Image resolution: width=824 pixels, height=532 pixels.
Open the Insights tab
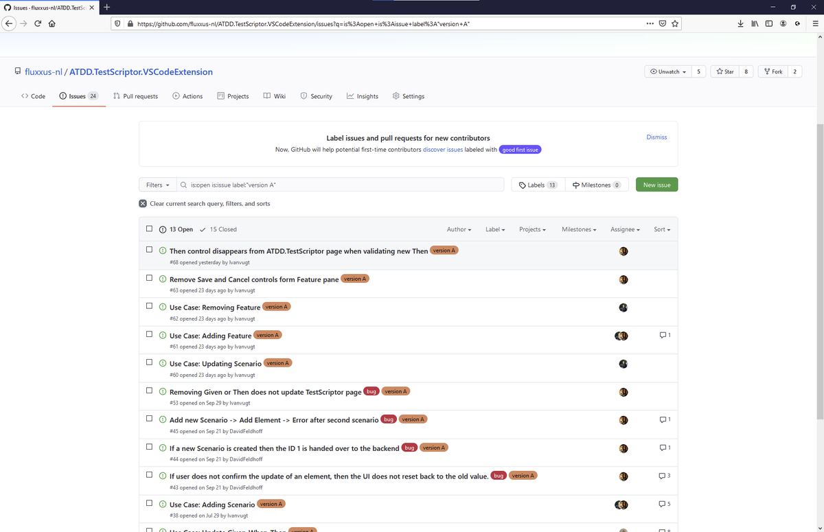pos(363,96)
